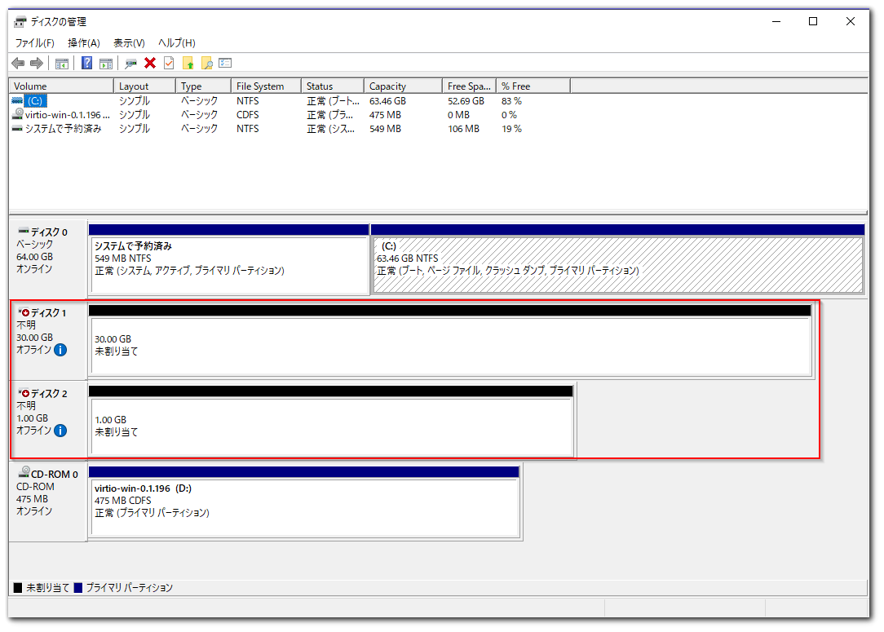Click the CD-ROM 0 drive icon
This screenshot has height=632, width=884.
pos(24,472)
